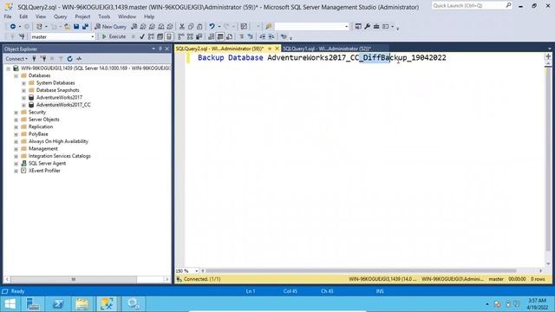Expand the AdventureWorks2017_CC database node
This screenshot has height=312, width=555.
23,105
